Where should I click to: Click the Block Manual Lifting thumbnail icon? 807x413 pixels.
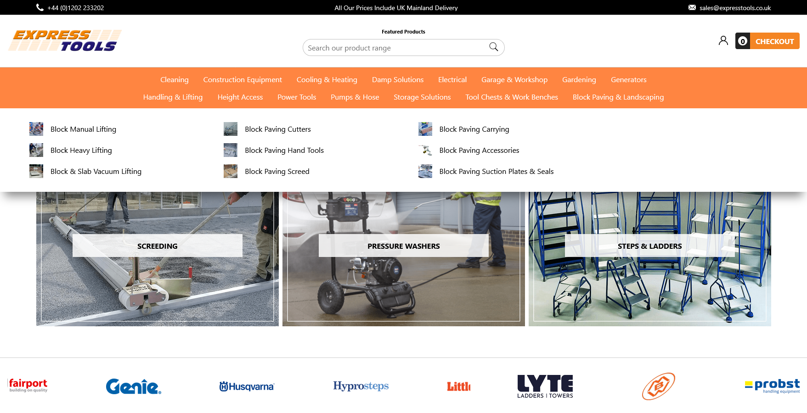(x=36, y=129)
